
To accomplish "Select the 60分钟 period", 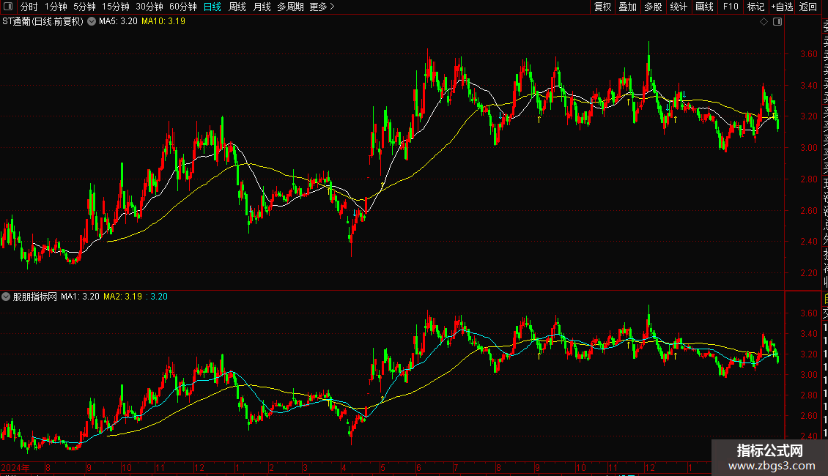I will coord(183,7).
